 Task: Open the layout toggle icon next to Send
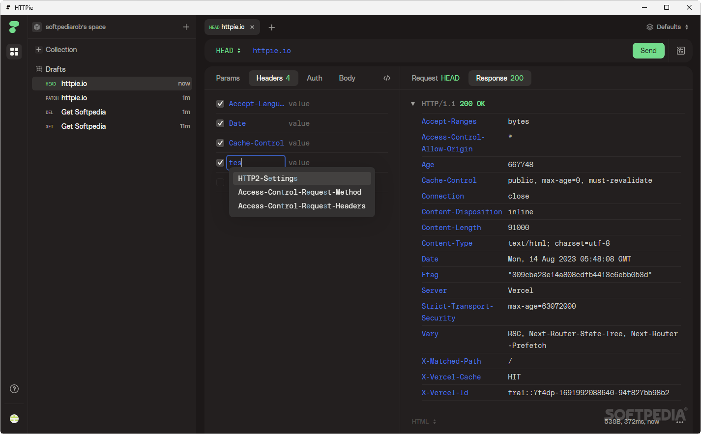coord(681,51)
